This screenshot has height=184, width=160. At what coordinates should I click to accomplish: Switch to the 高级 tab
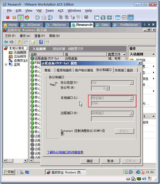click(x=130, y=70)
